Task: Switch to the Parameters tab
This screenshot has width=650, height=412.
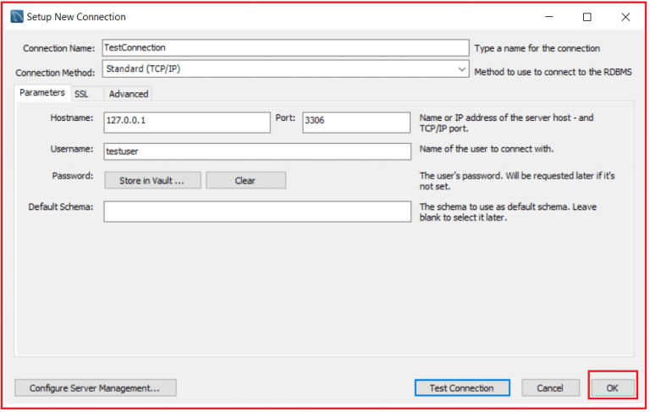Action: point(41,93)
